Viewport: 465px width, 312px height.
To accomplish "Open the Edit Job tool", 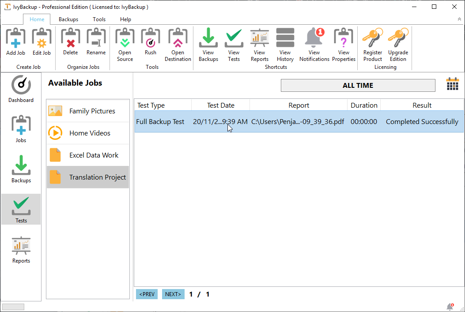I will pyautogui.click(x=42, y=41).
